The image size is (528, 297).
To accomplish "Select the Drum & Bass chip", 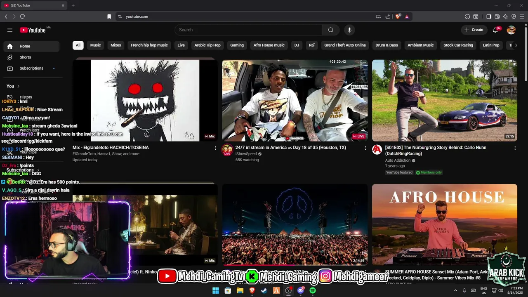I will click(387, 45).
